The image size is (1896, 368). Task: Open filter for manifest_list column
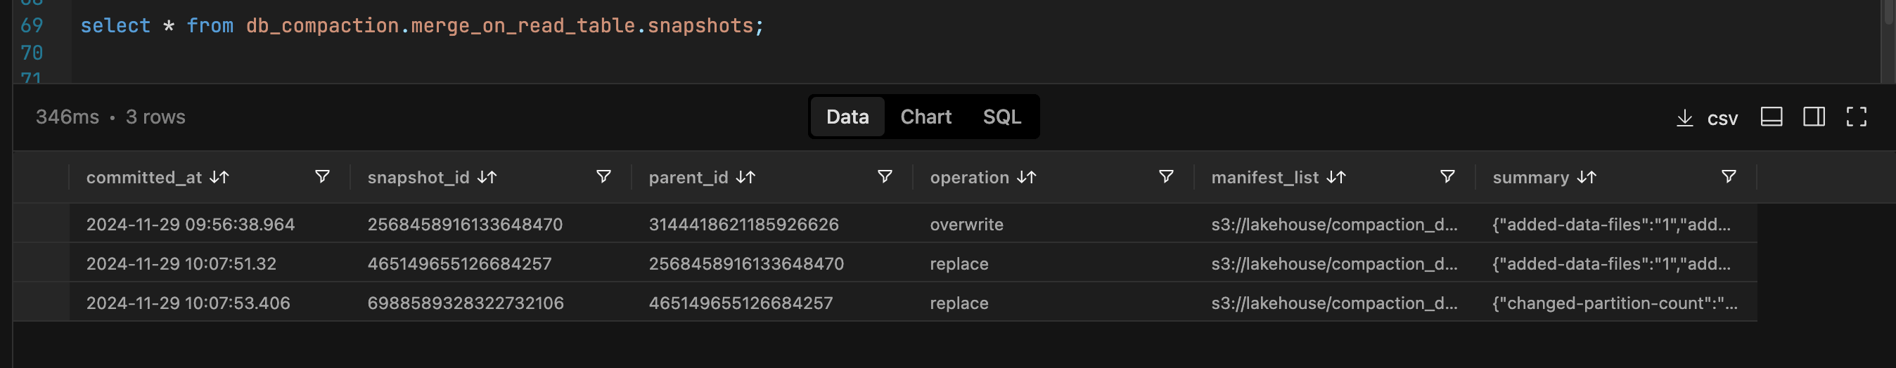tap(1447, 176)
